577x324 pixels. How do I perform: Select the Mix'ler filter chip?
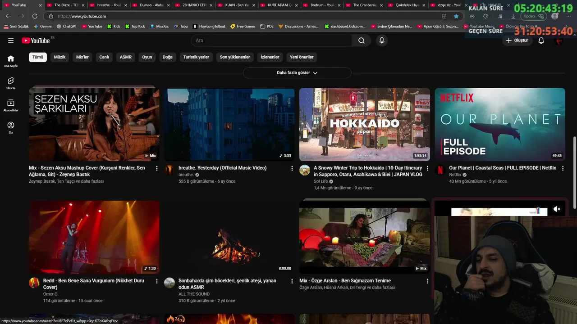coord(82,57)
